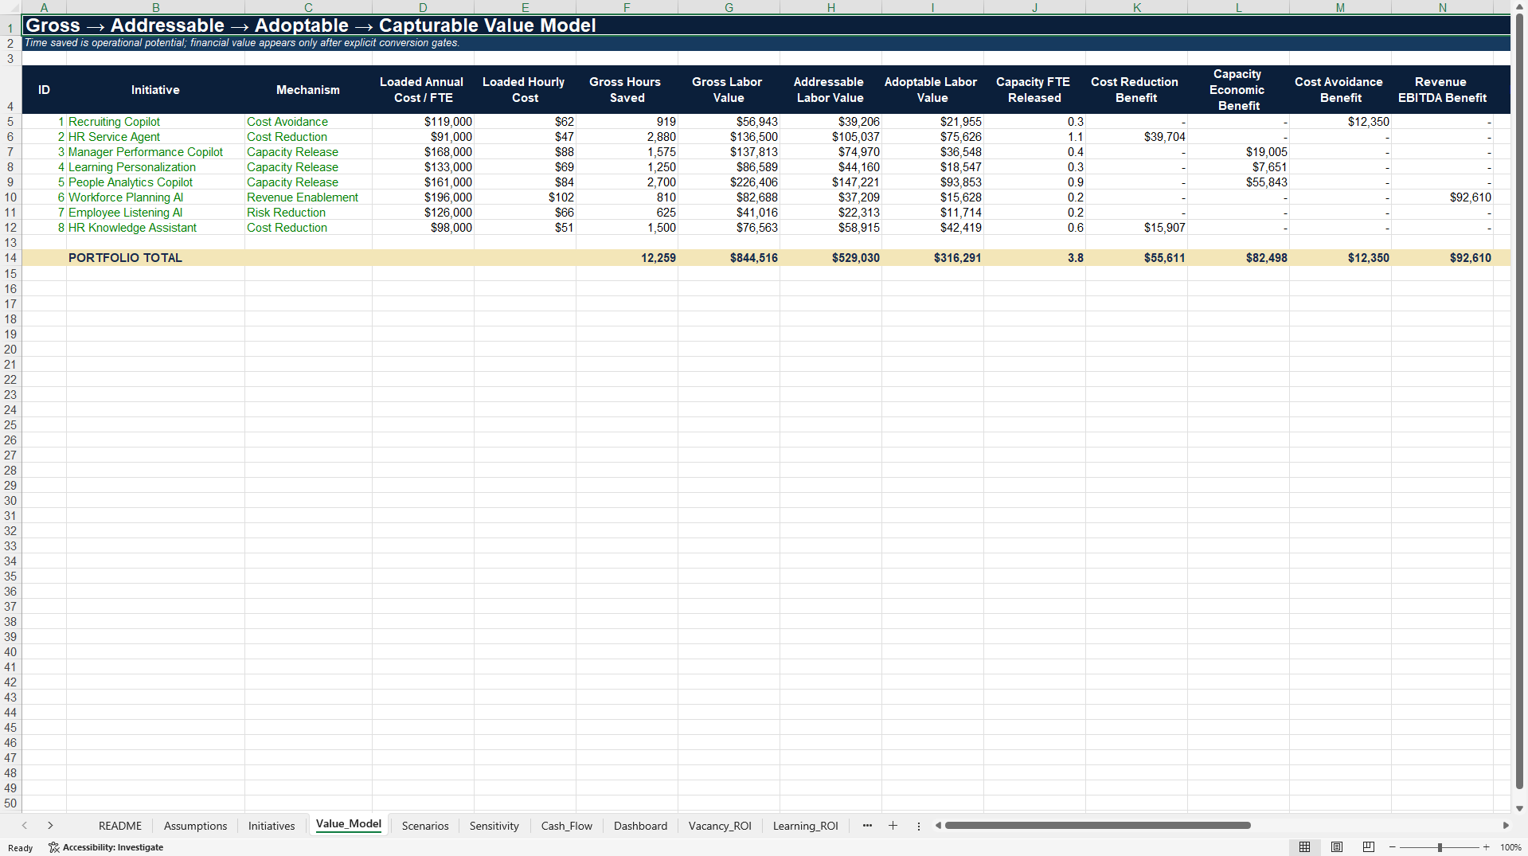Switch to Page Layout view icon
This screenshot has width=1528, height=856.
tap(1337, 847)
